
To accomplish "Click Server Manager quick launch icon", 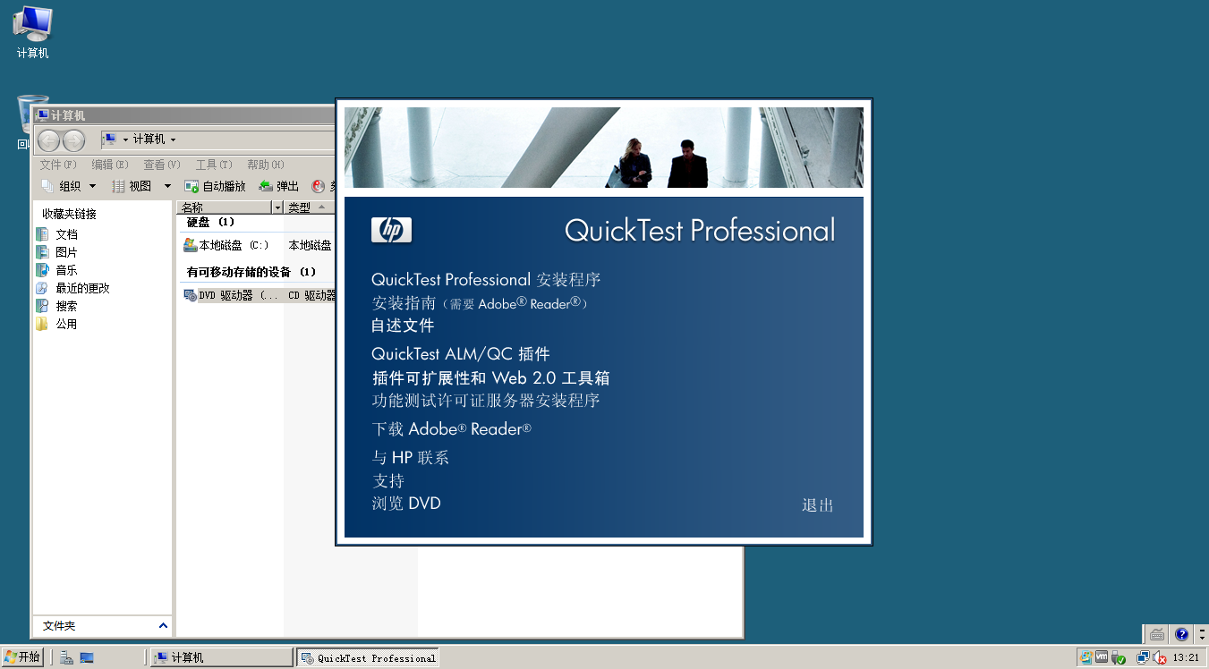I will point(67,657).
